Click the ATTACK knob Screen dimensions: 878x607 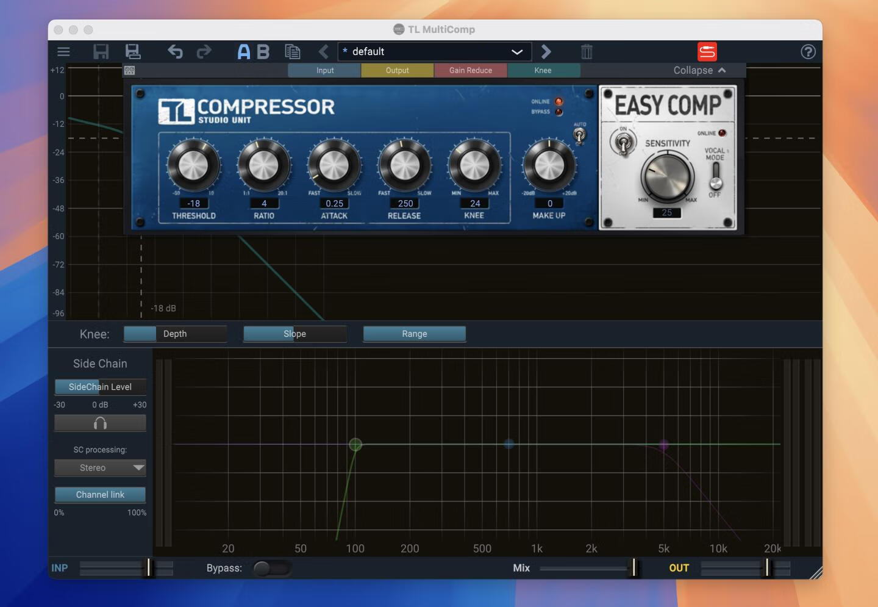334,165
